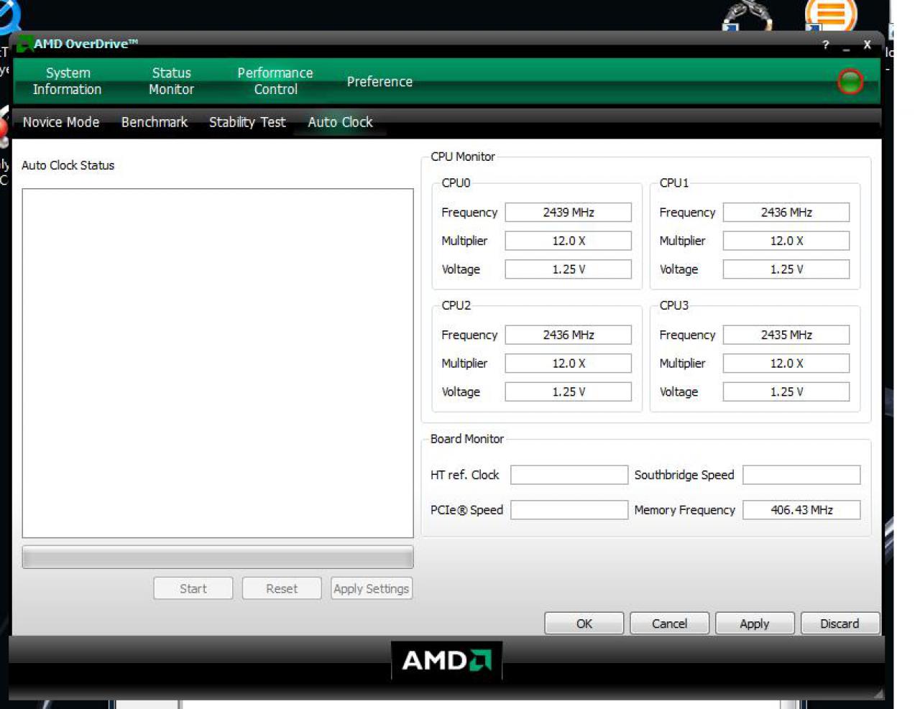The height and width of the screenshot is (709, 920).
Task: Switch to Status Monitor tab
Action: click(171, 81)
